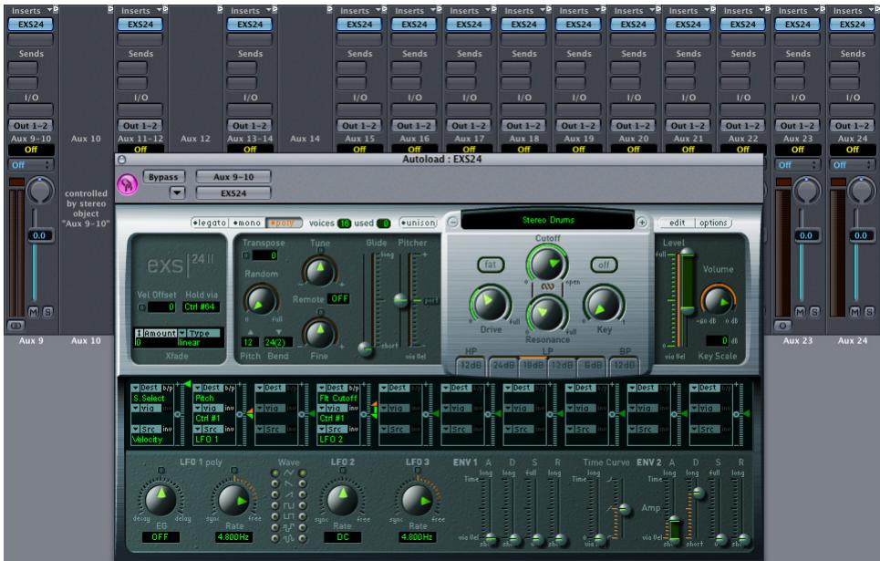Open the Xfade Type dropdown
This screenshot has height=561, width=880.
tap(201, 333)
